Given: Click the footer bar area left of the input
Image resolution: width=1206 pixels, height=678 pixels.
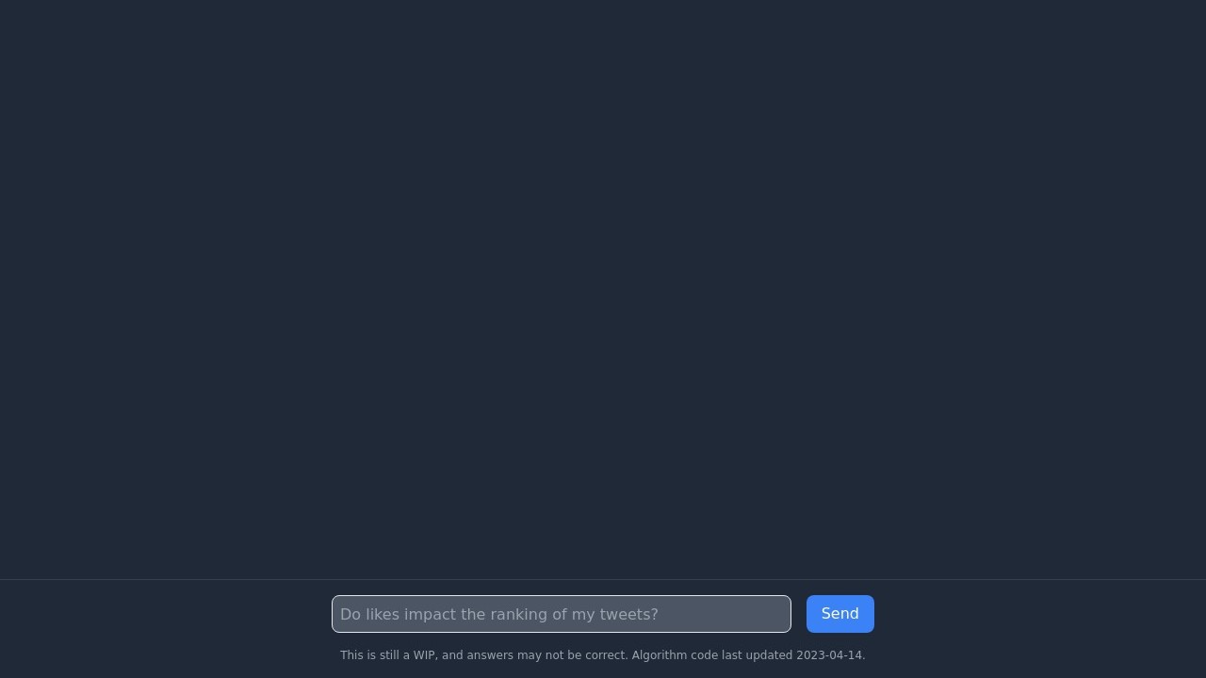Looking at the screenshot, I should click(165, 629).
